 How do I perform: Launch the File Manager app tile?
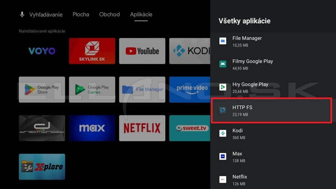(x=142, y=90)
